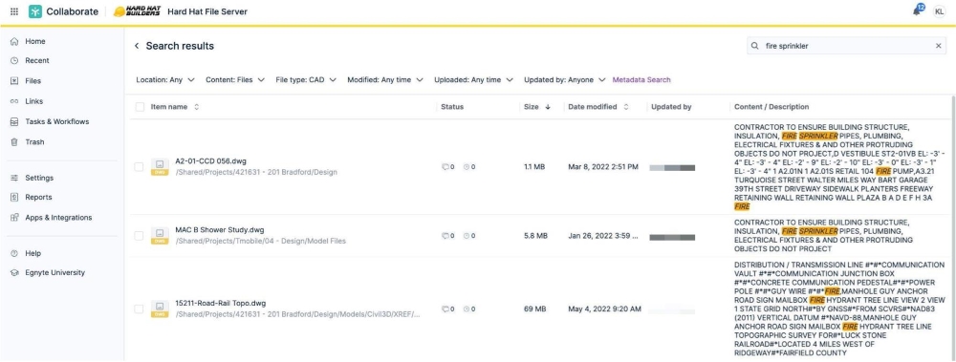This screenshot has width=956, height=362.
Task: Open Tasks & Workflows in sidebar
Action: (56, 121)
